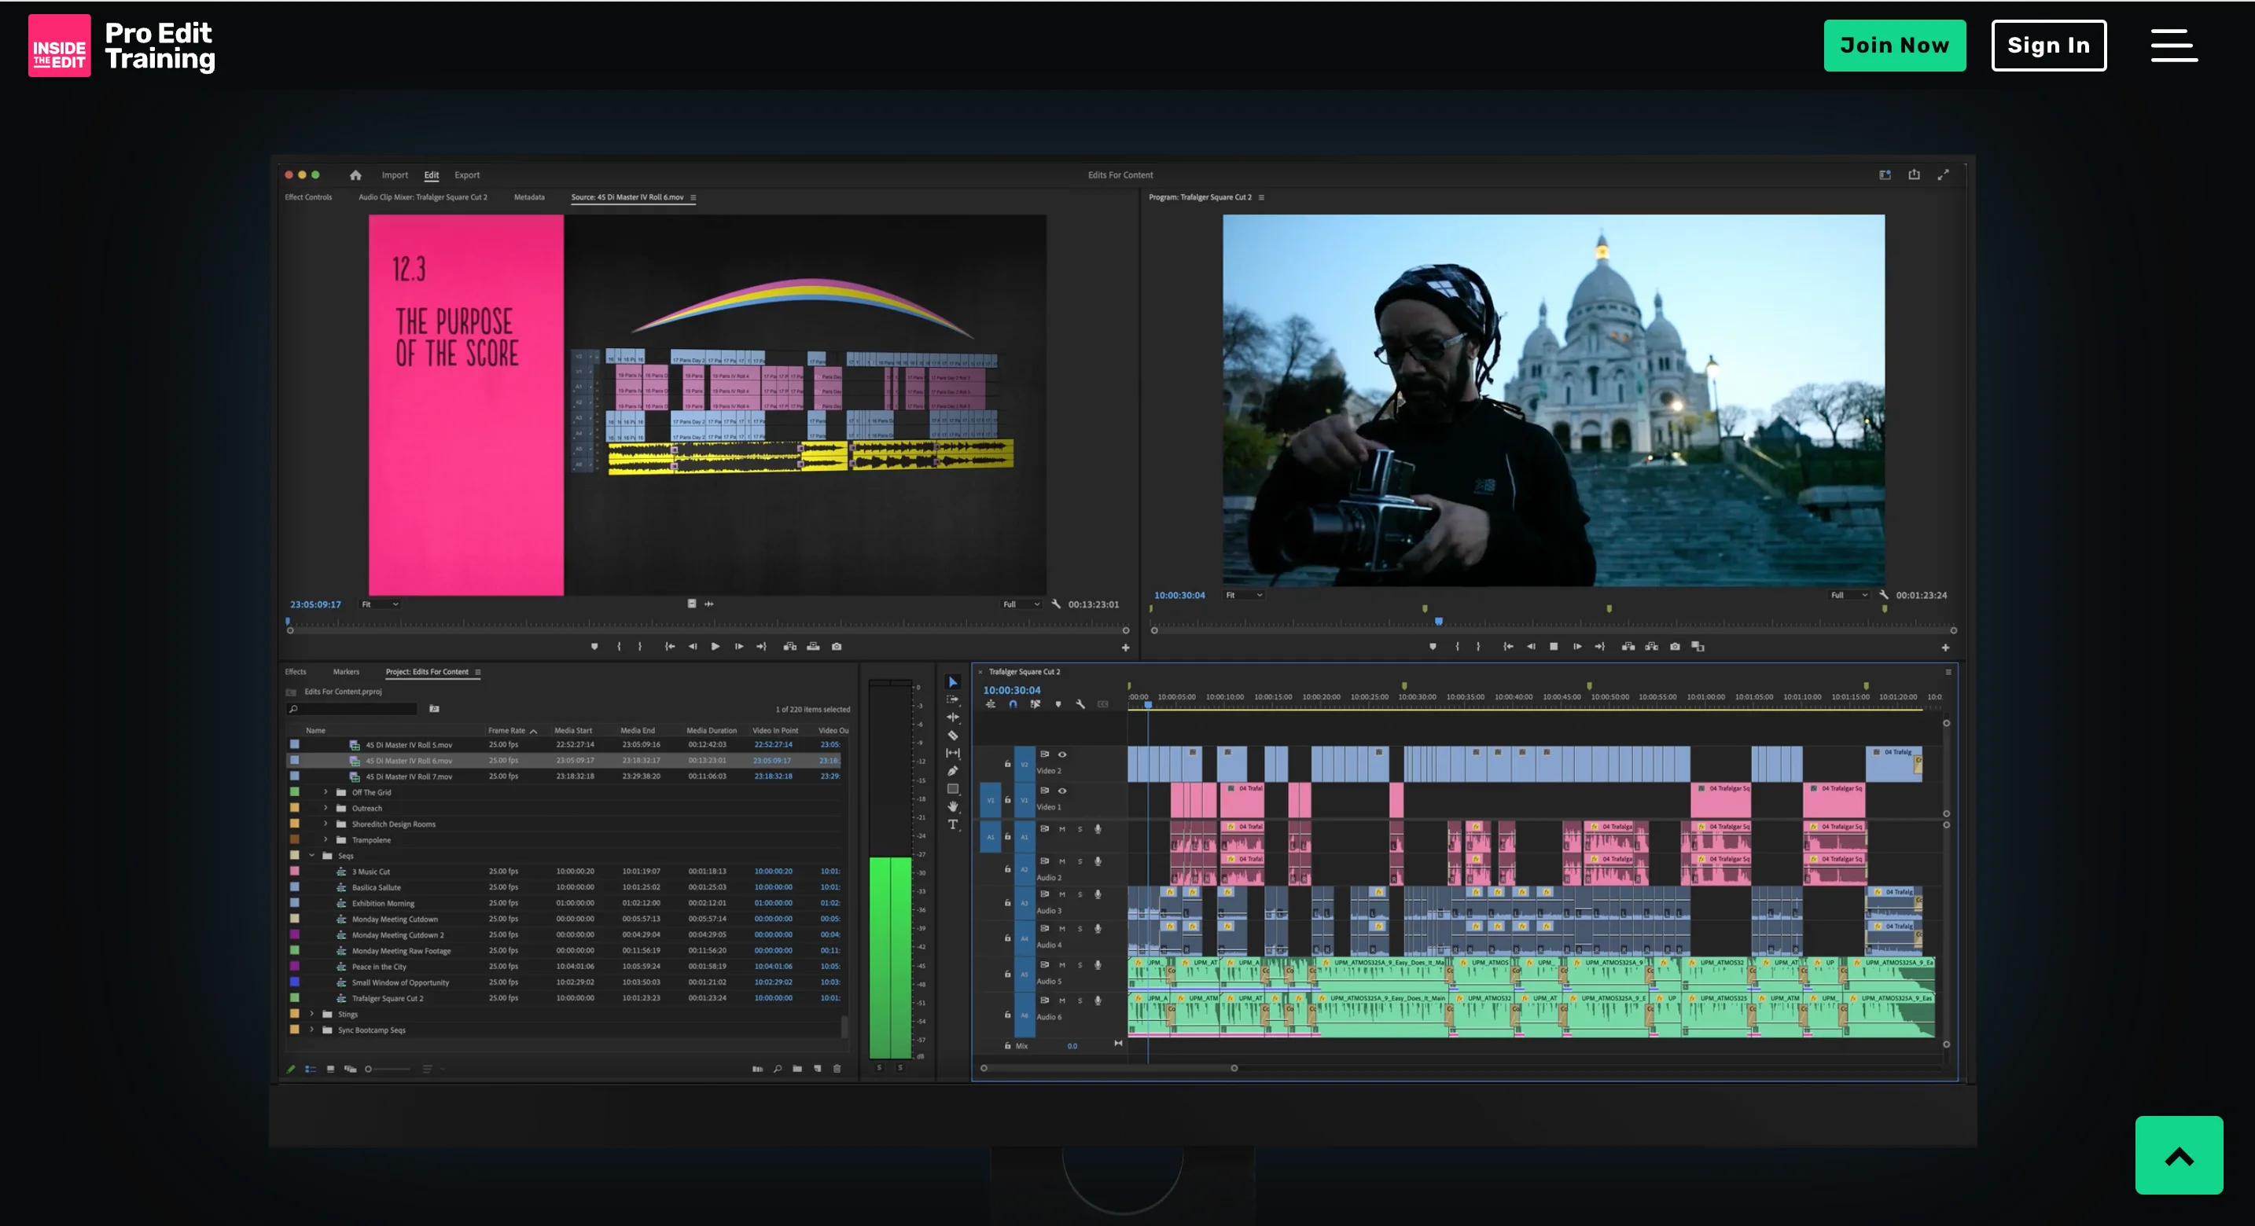Screen dimensions: 2255x1226
Task: Click the Join Now button
Action: coord(1894,46)
